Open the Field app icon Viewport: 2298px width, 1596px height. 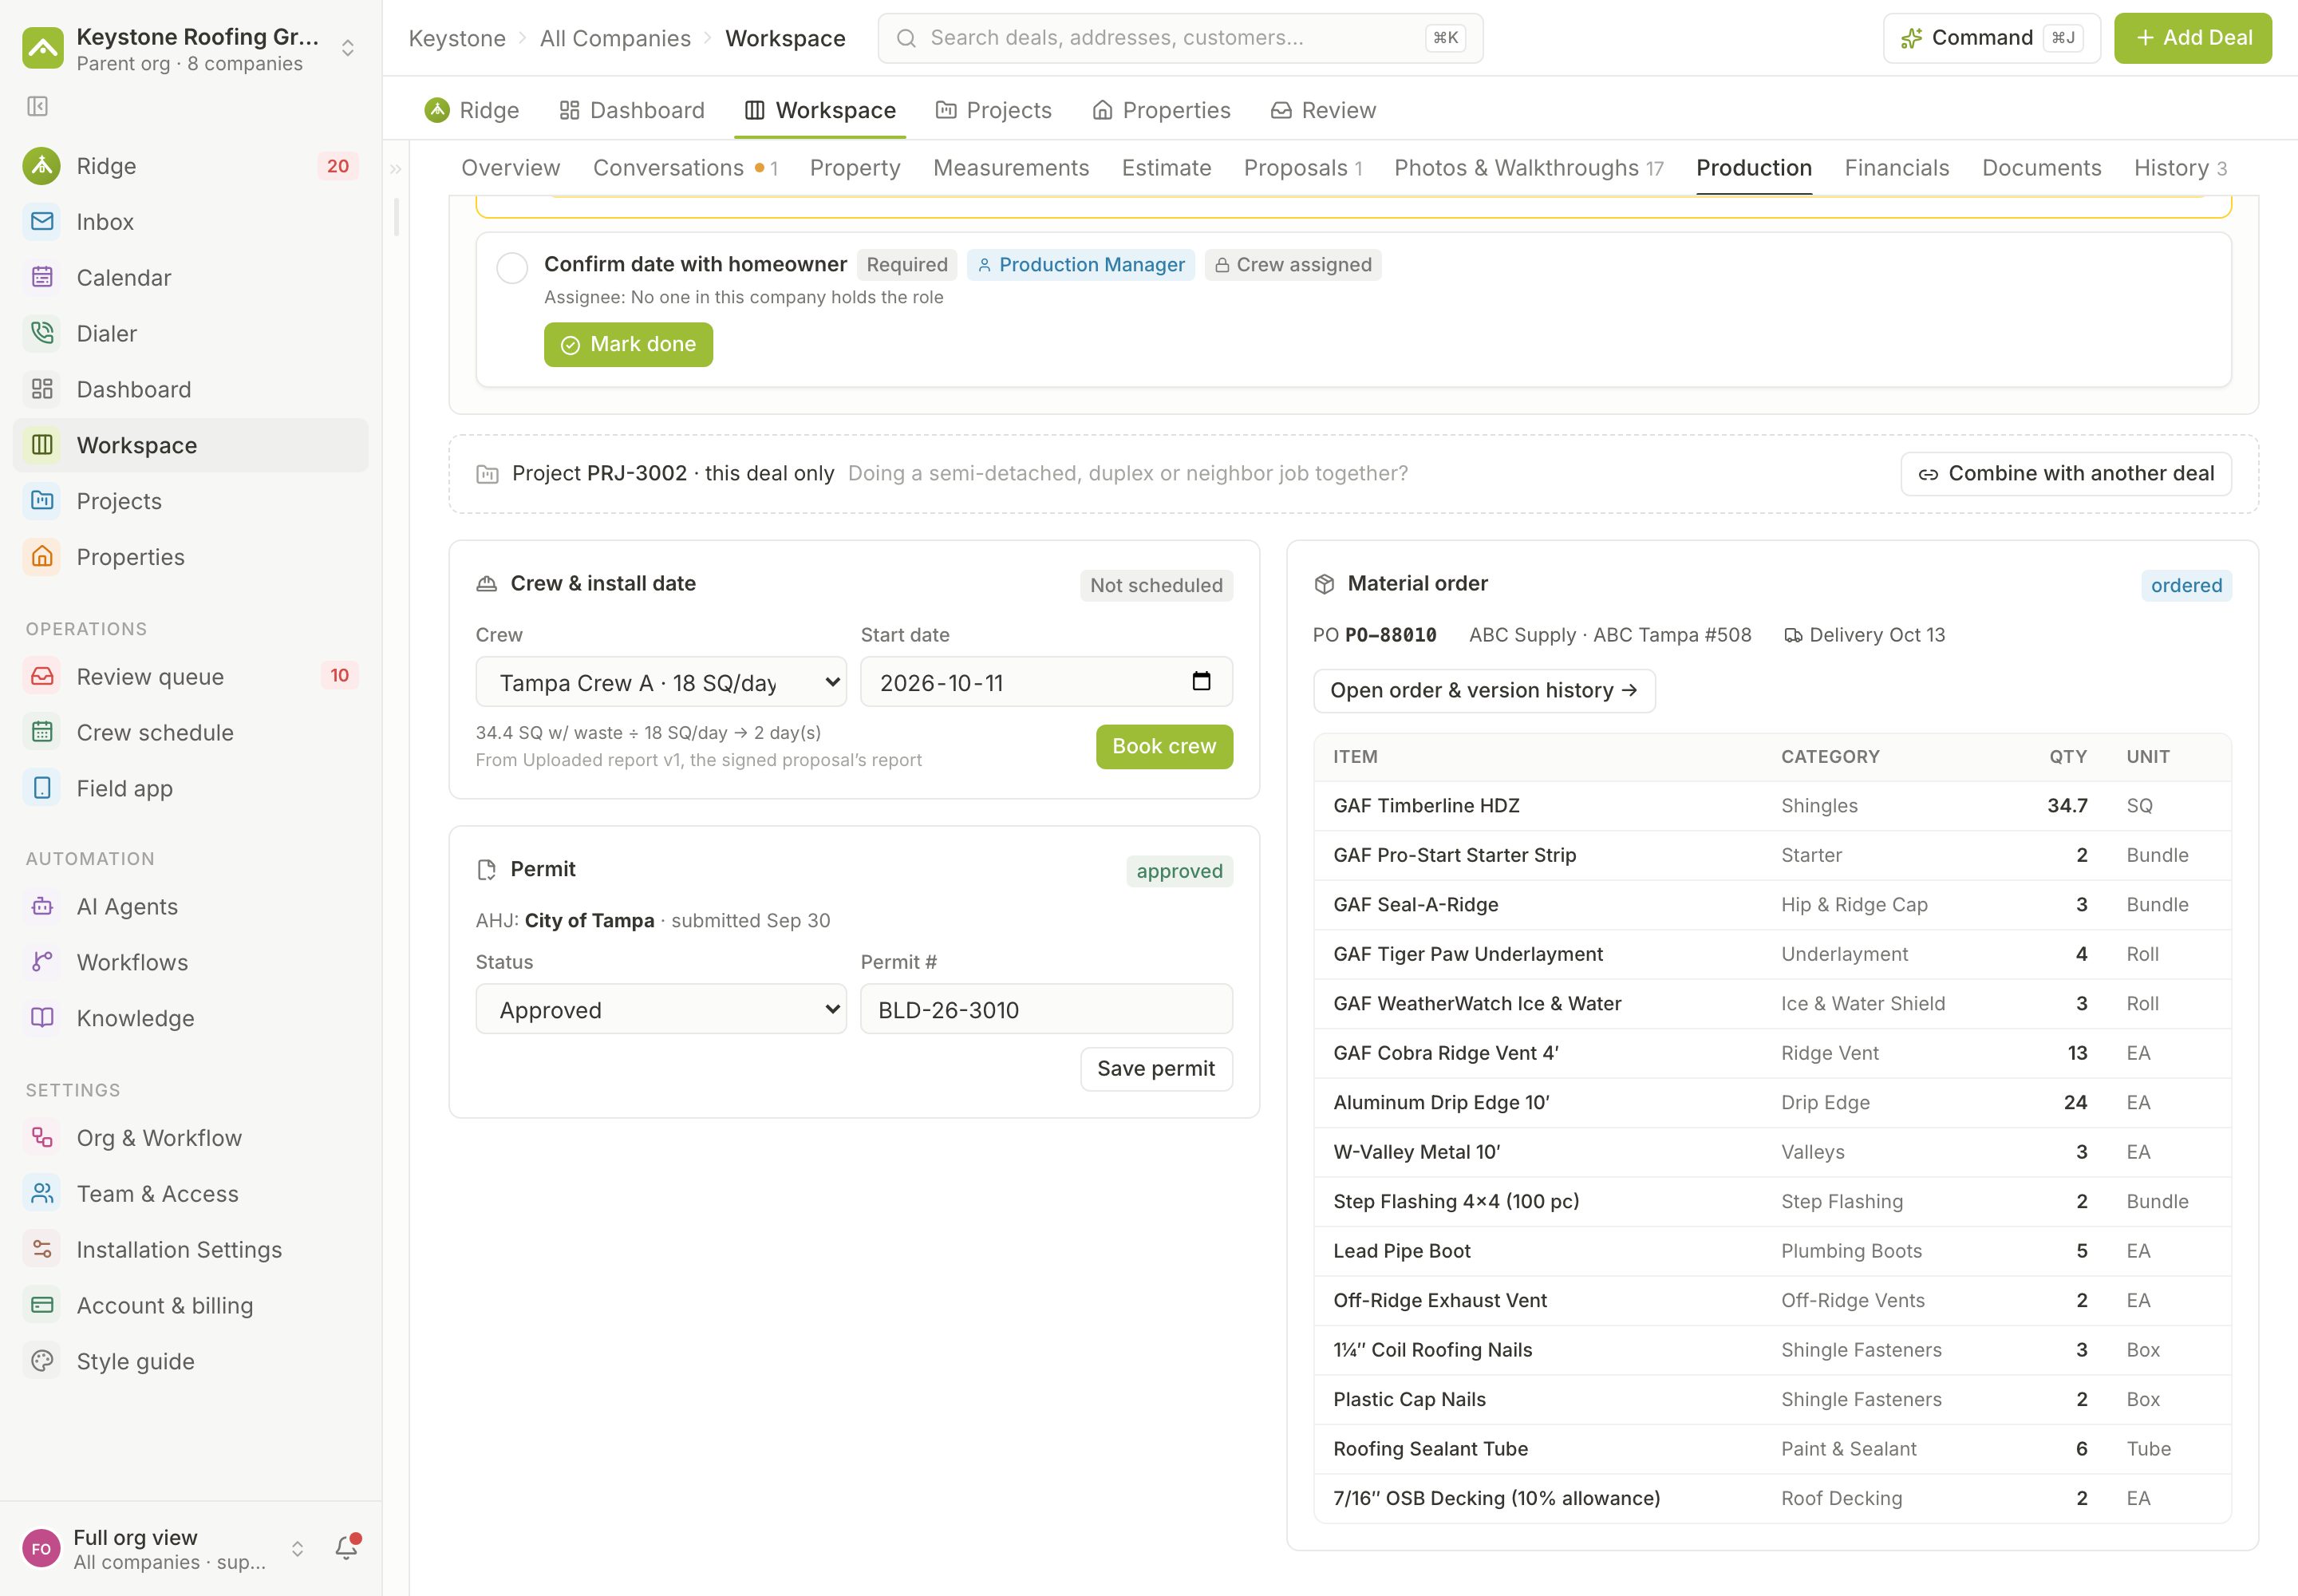pos(42,789)
